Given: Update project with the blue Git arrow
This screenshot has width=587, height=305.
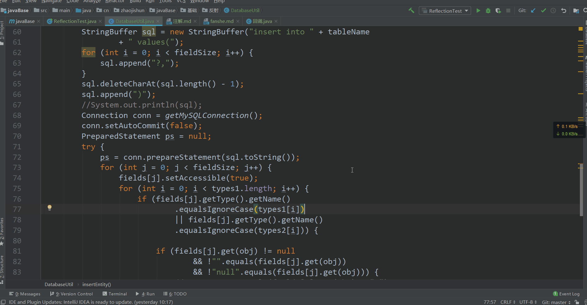Looking at the screenshot, I should click(533, 11).
